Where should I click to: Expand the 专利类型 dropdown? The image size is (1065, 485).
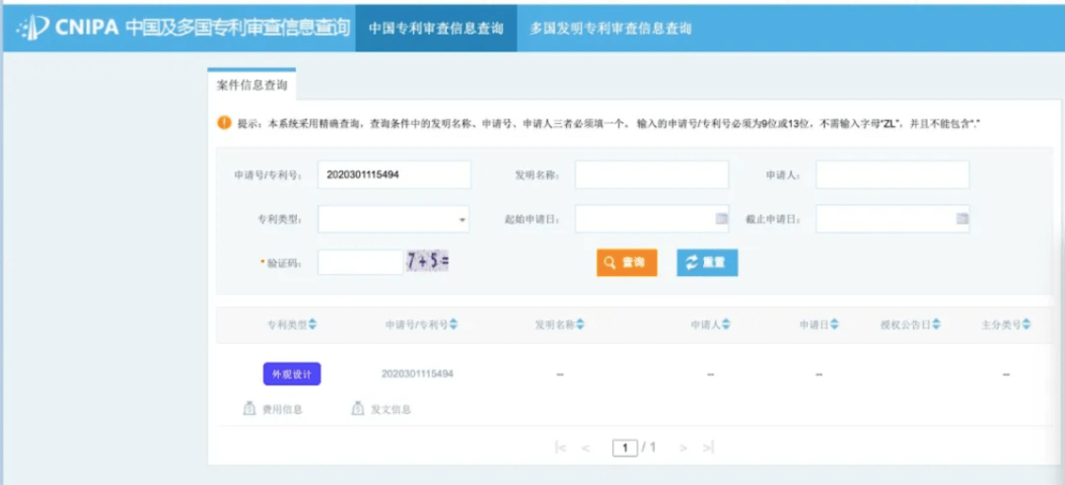(x=461, y=220)
